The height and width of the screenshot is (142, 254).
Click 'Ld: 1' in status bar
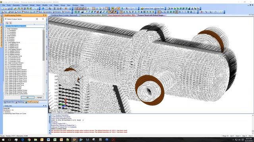coord(232,136)
